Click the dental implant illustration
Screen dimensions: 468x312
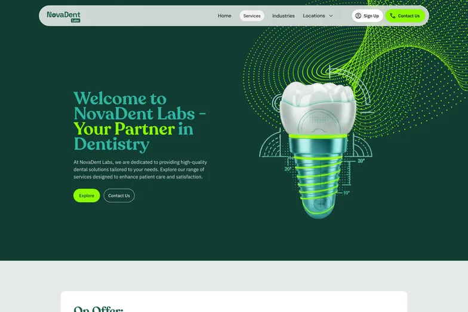318,150
